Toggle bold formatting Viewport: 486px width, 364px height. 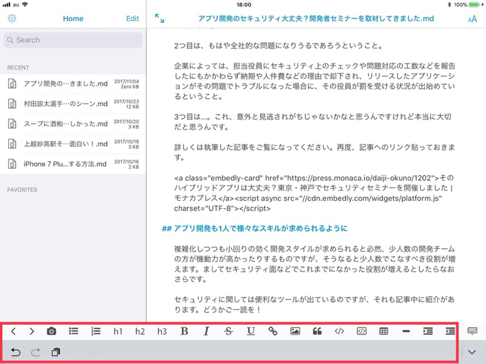[x=184, y=331]
